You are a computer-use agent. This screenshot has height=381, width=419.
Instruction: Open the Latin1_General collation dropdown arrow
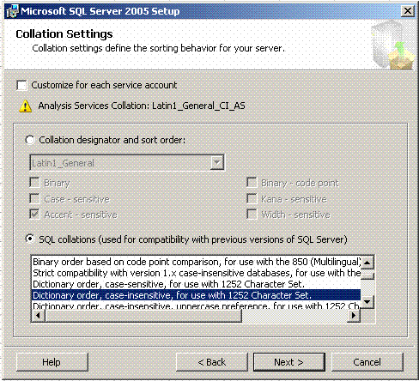(x=217, y=163)
